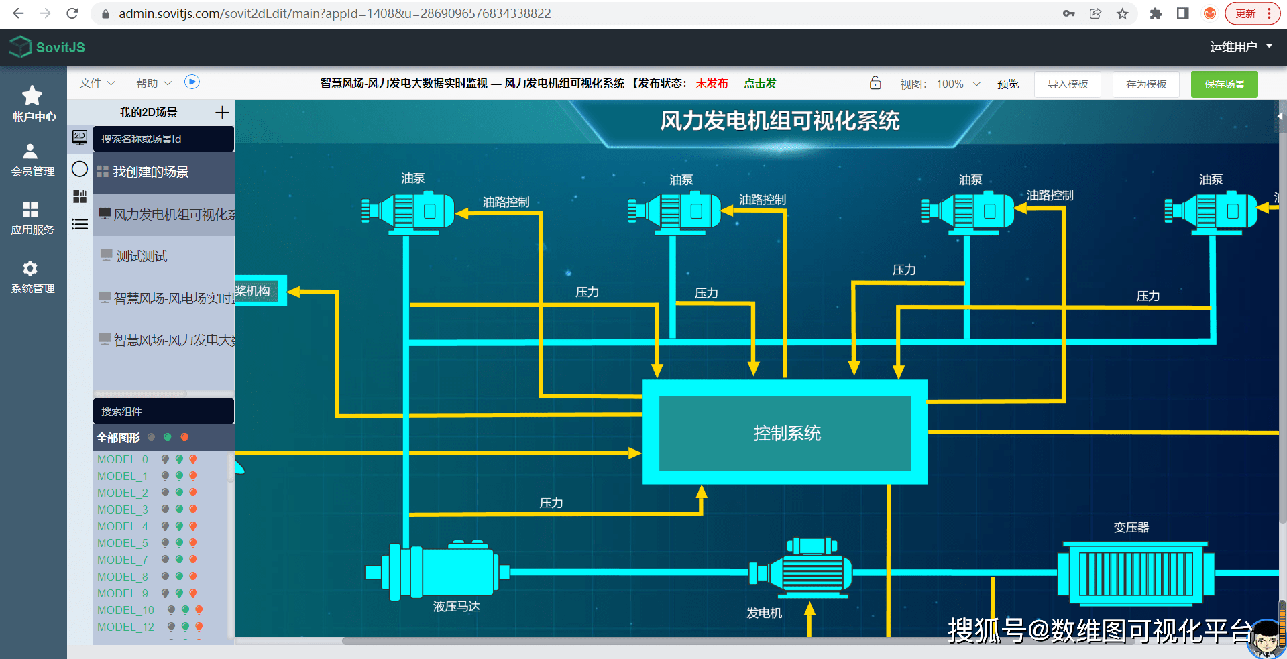Click the 保存场景 save button

point(1224,84)
